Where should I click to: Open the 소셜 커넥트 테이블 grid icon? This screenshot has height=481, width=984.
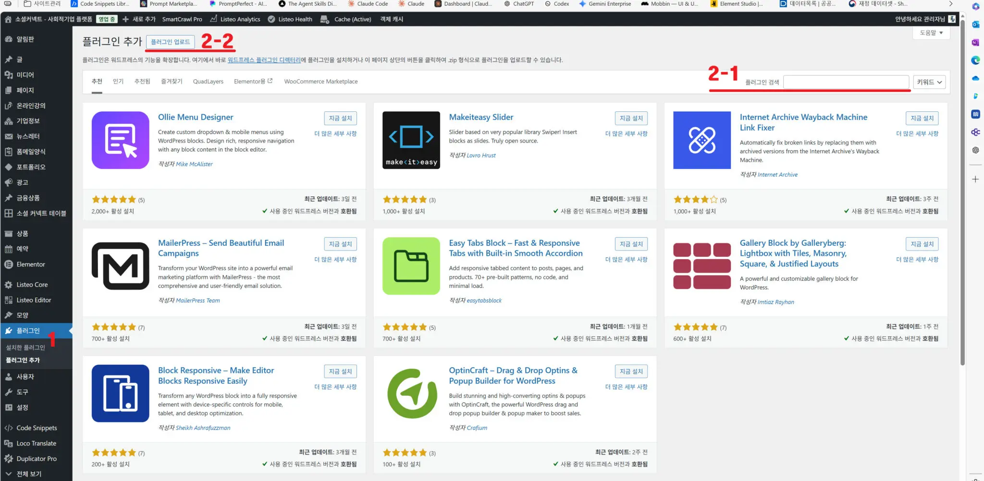pyautogui.click(x=8, y=213)
